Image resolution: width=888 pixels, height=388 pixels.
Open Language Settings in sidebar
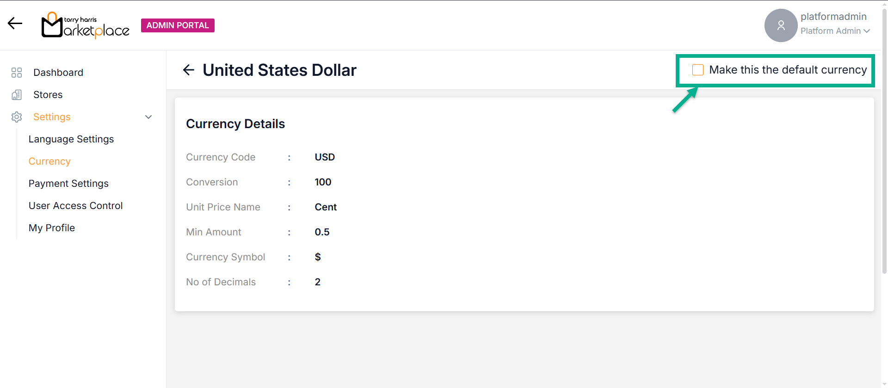tap(71, 139)
